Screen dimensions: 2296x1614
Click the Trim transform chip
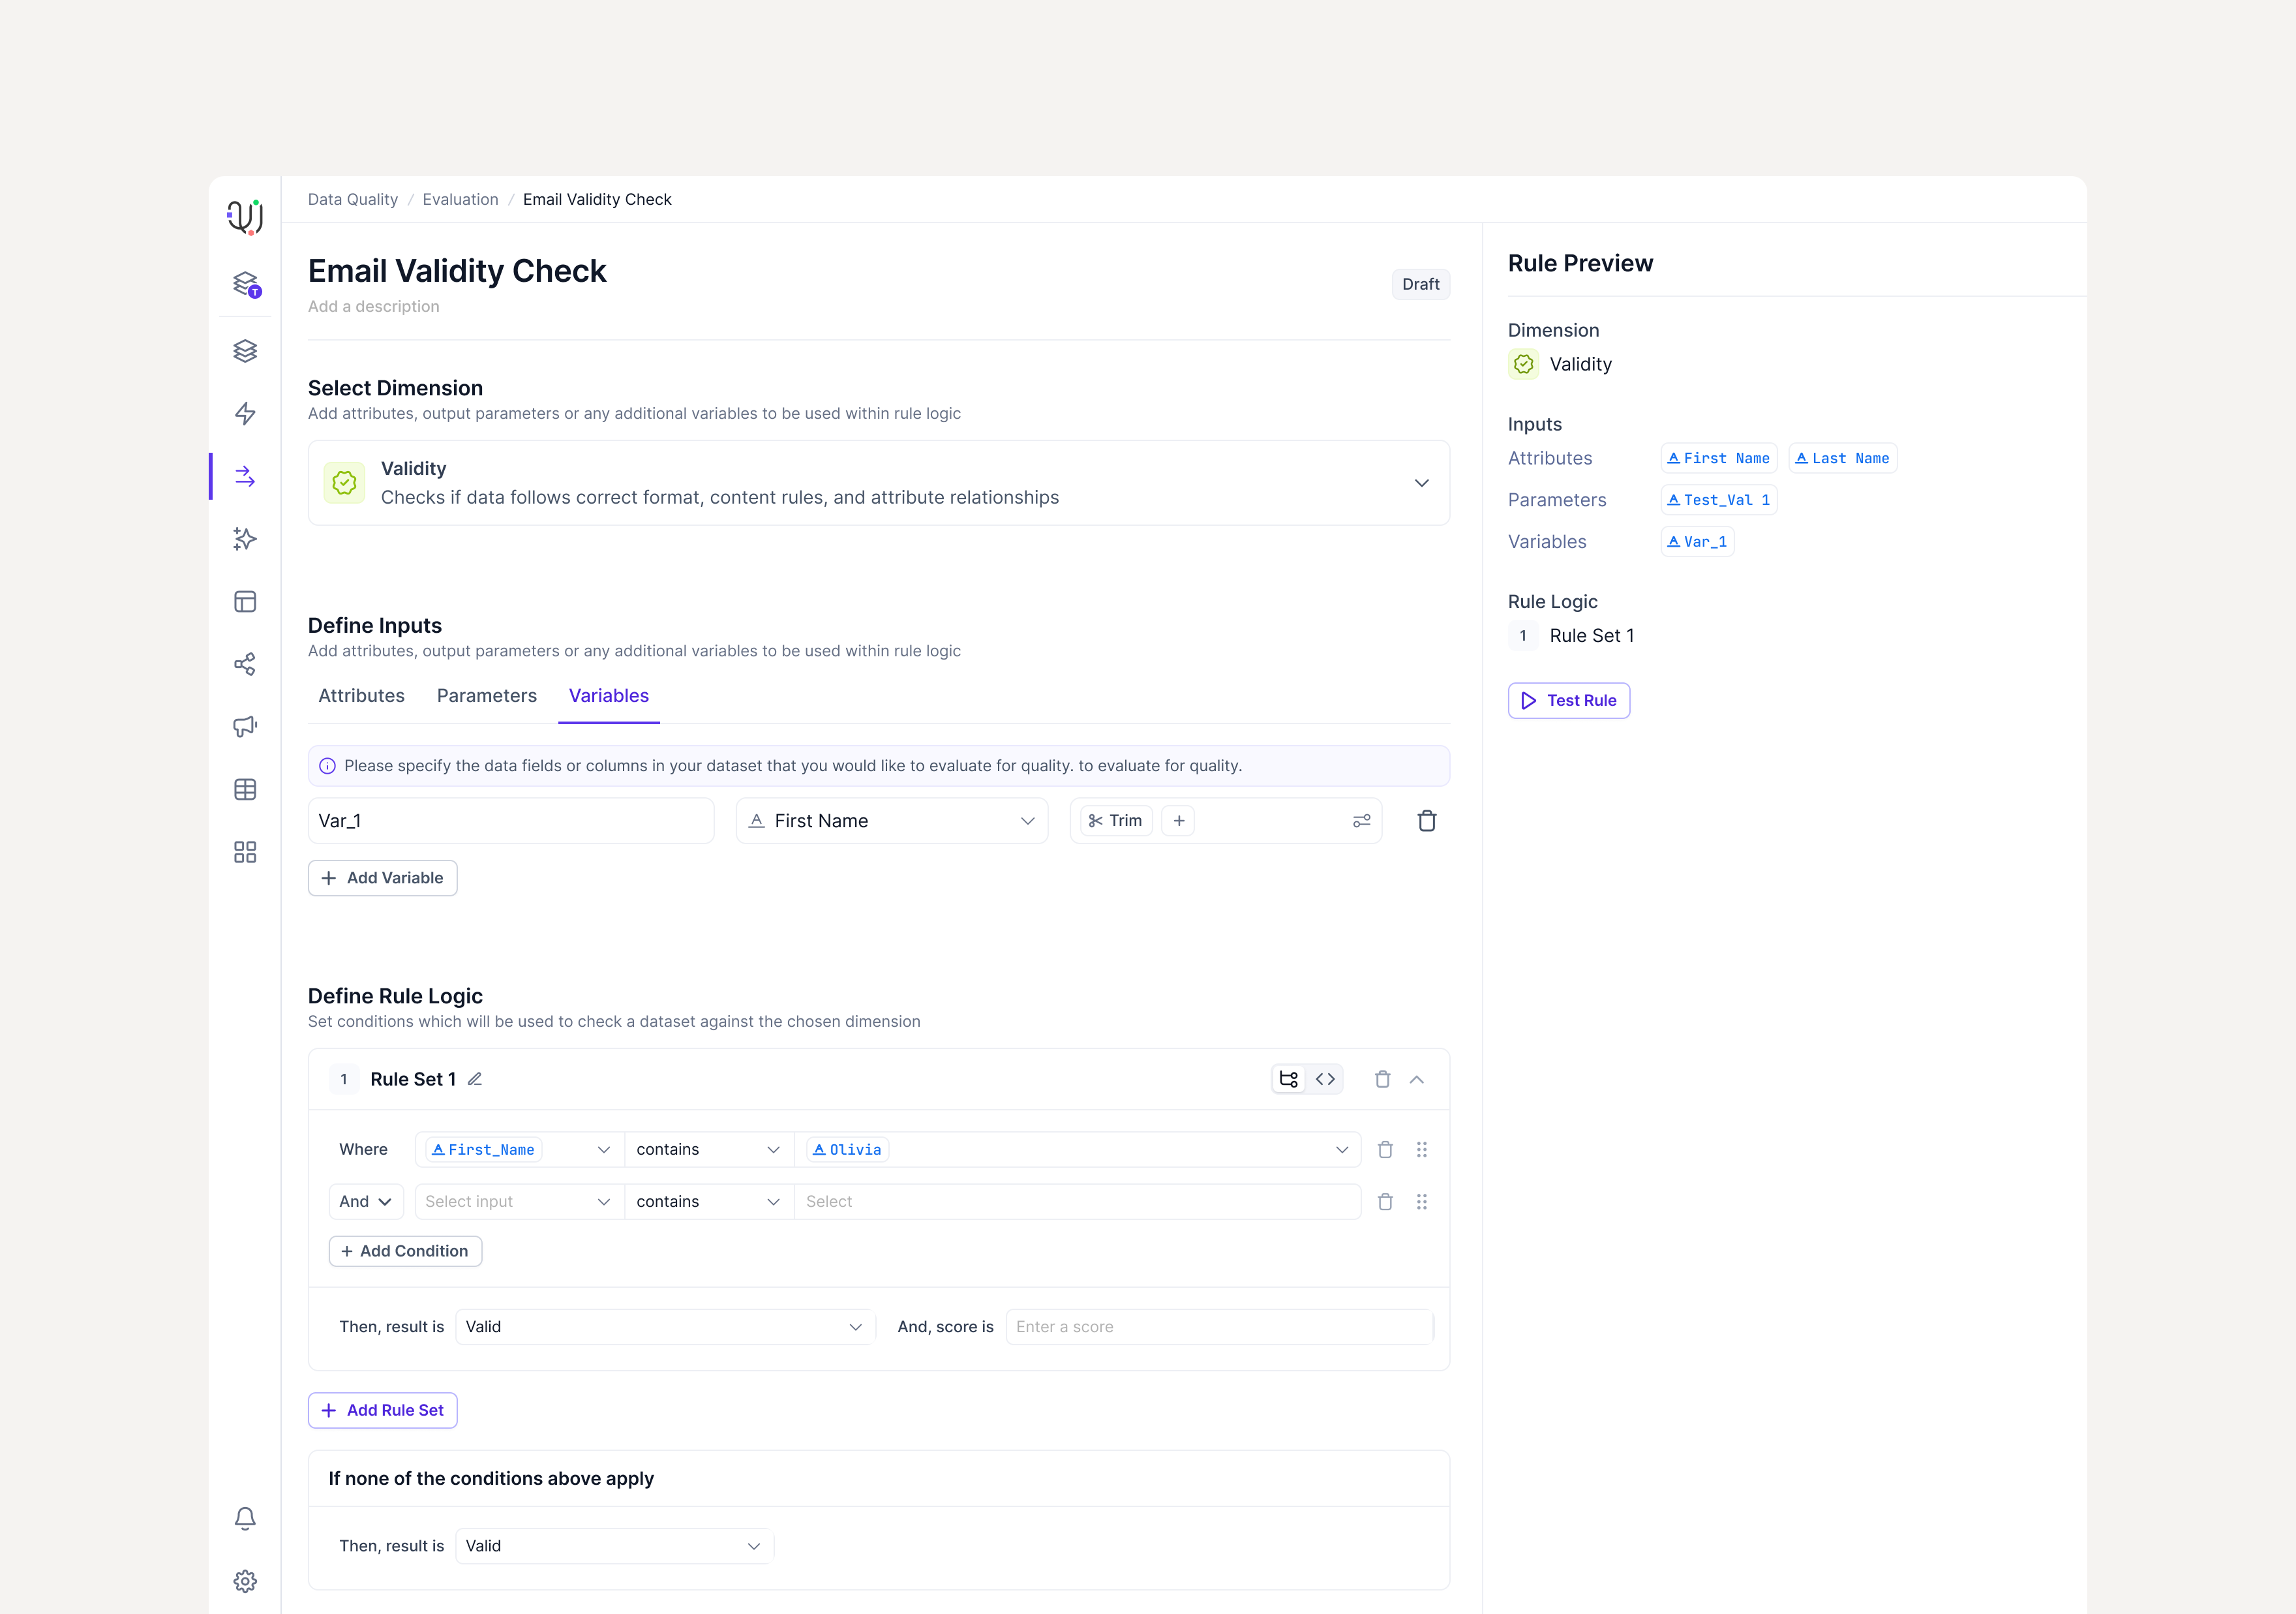[1116, 821]
